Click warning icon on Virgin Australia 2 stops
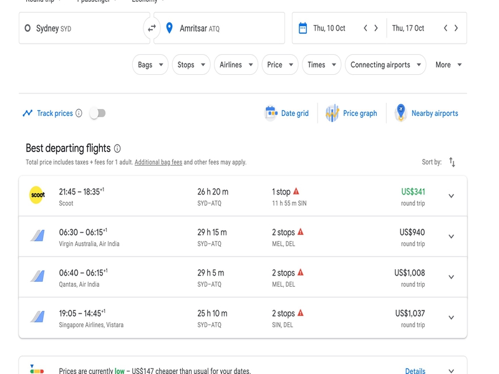This screenshot has width=499, height=374. (301, 232)
